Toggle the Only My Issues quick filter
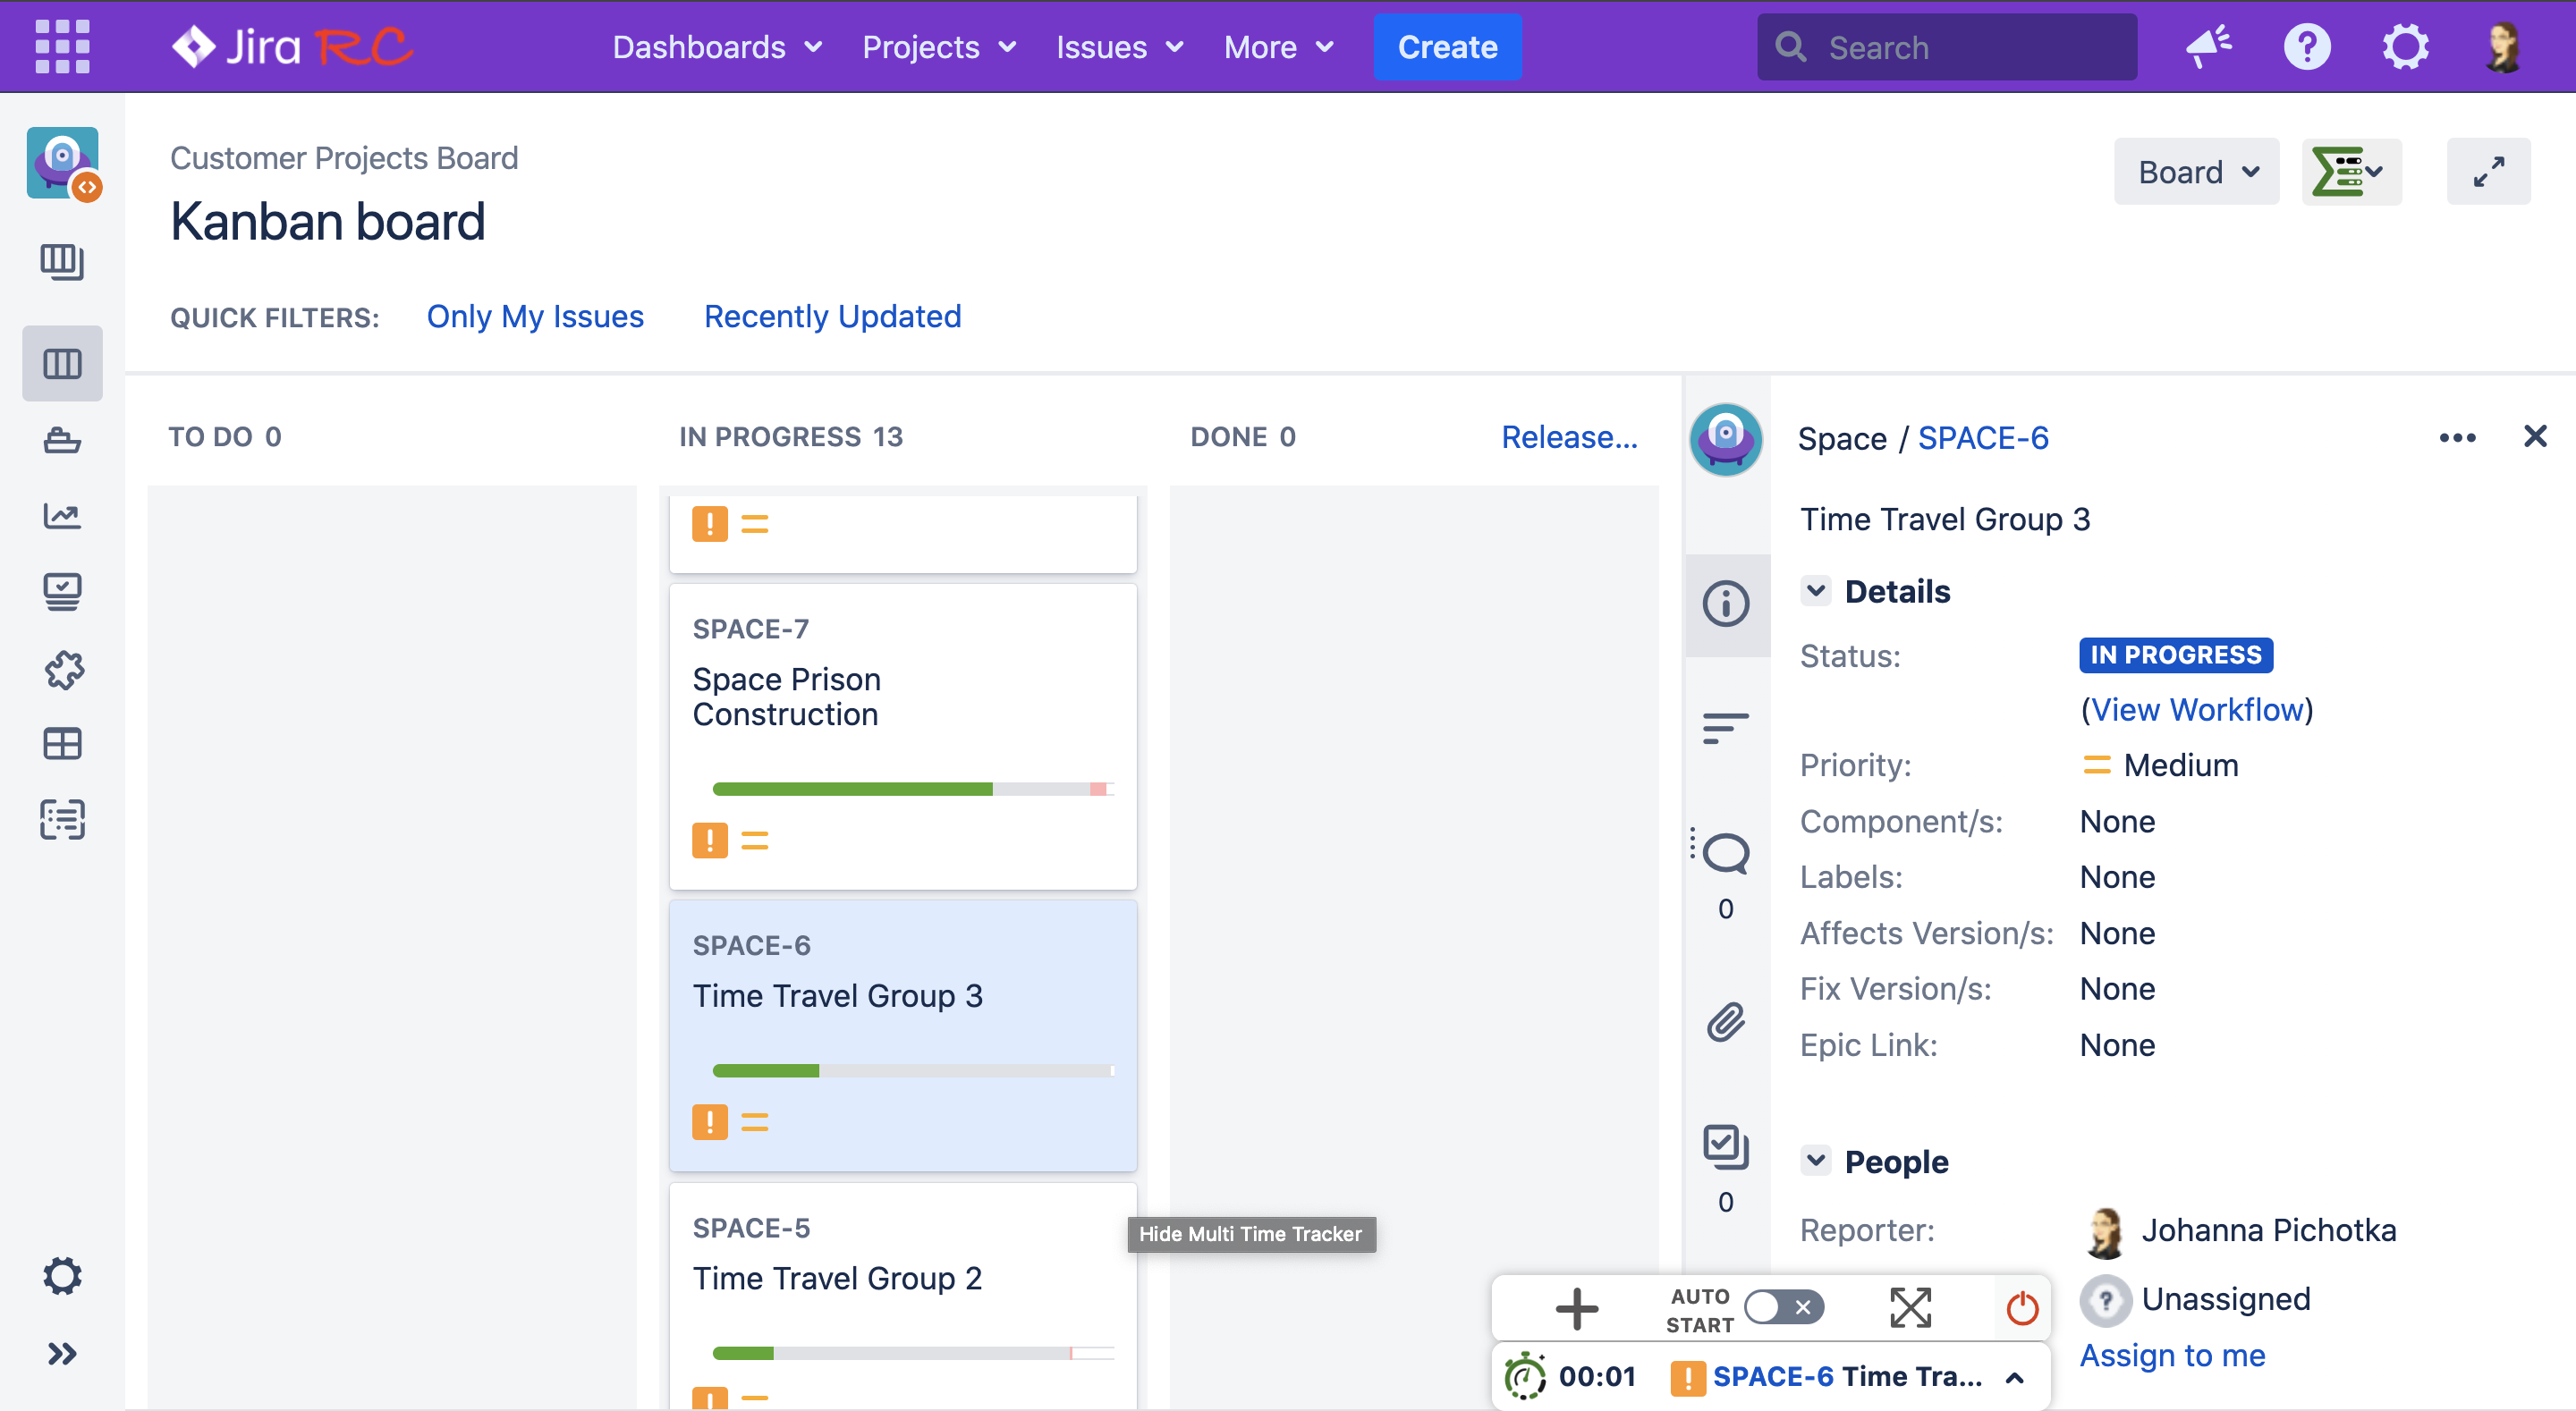The height and width of the screenshot is (1411, 2576). click(x=535, y=316)
